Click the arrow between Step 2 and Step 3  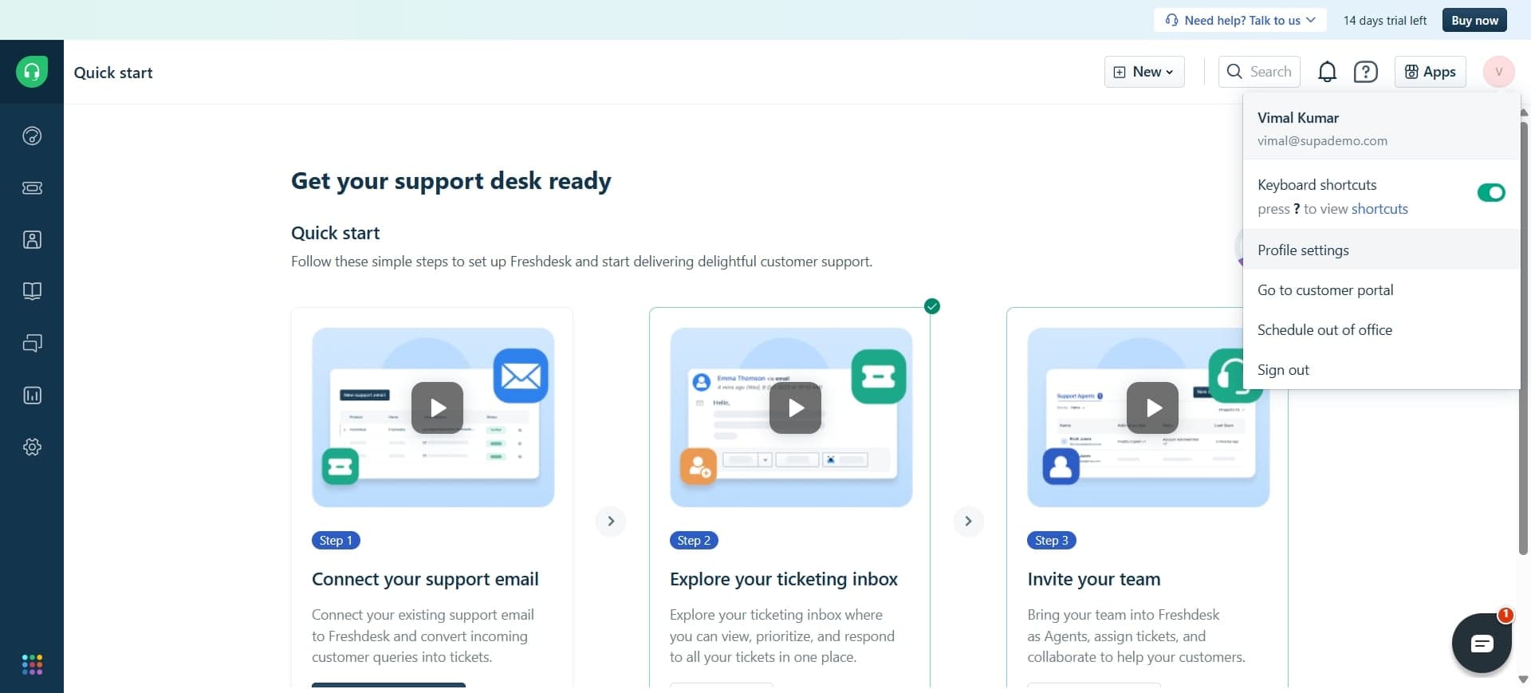tap(968, 521)
